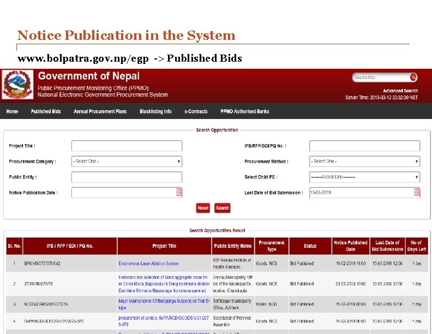
Task: Focus the Search Bids box in header
Action: 381,77
